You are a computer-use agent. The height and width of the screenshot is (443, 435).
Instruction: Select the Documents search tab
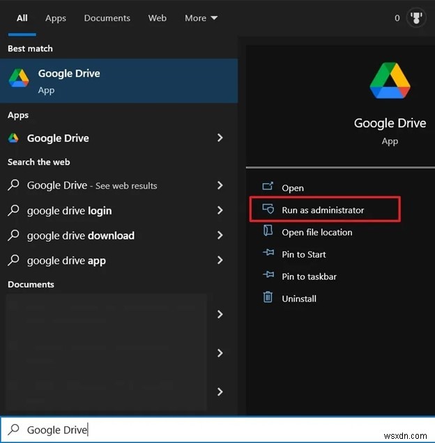click(107, 18)
